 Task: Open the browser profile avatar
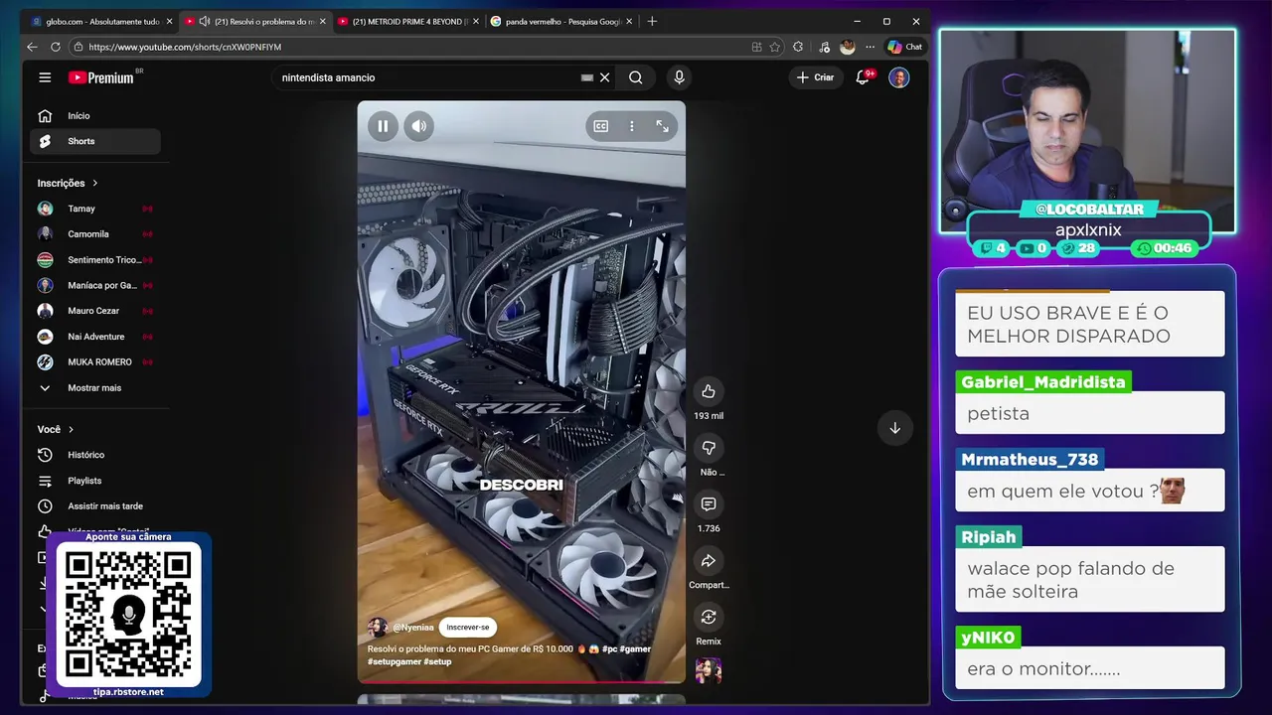tap(847, 47)
